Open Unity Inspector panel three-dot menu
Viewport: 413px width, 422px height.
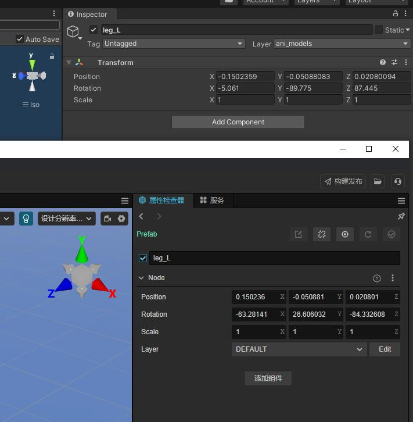tap(405, 14)
